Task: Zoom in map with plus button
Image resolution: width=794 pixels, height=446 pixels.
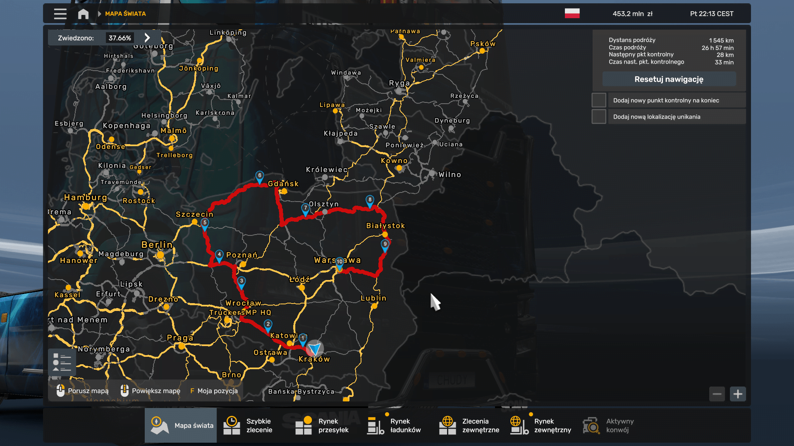Action: point(738,394)
